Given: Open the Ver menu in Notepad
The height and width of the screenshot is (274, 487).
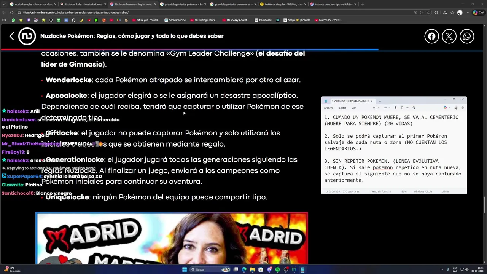Looking at the screenshot, I should click(353, 108).
